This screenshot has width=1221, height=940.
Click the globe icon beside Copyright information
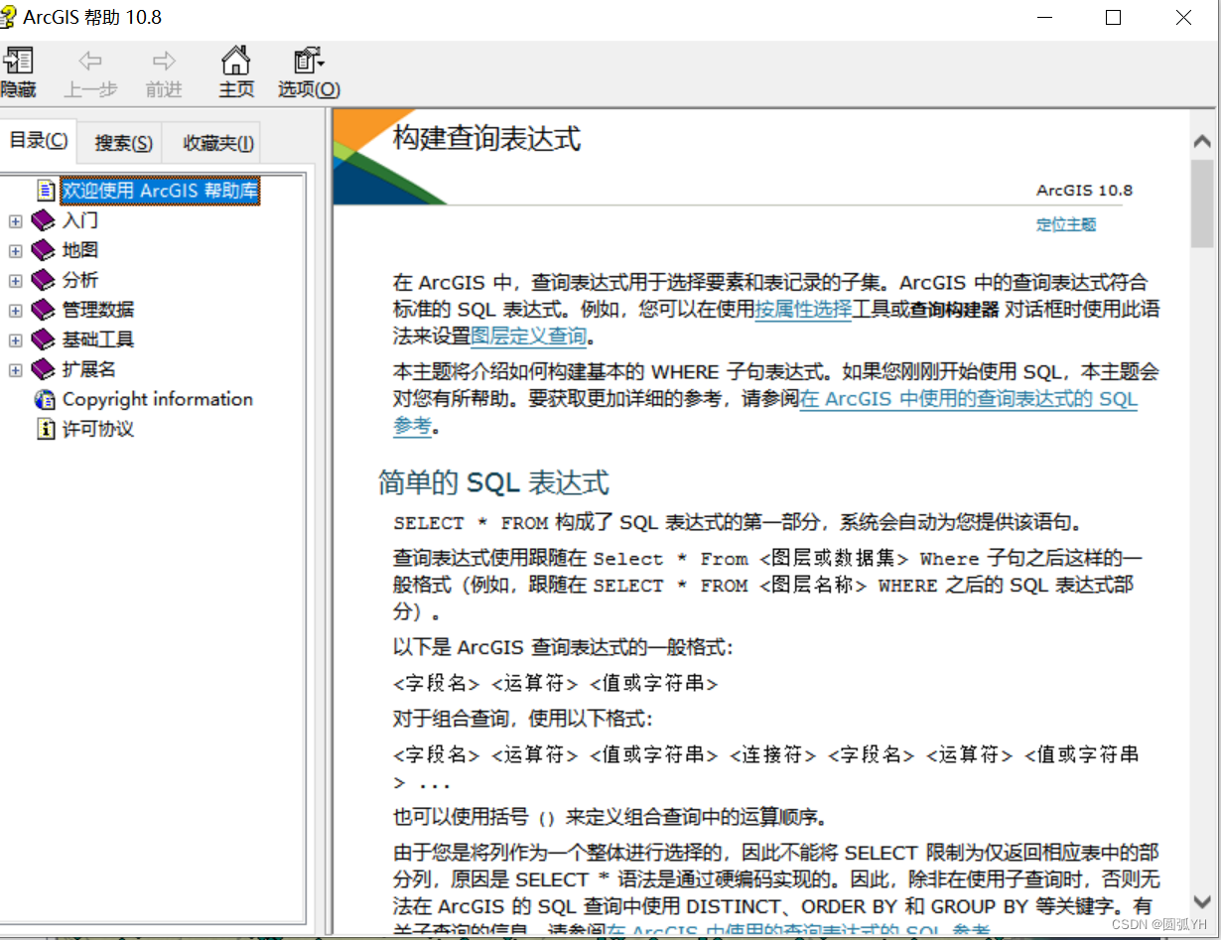tap(45, 399)
